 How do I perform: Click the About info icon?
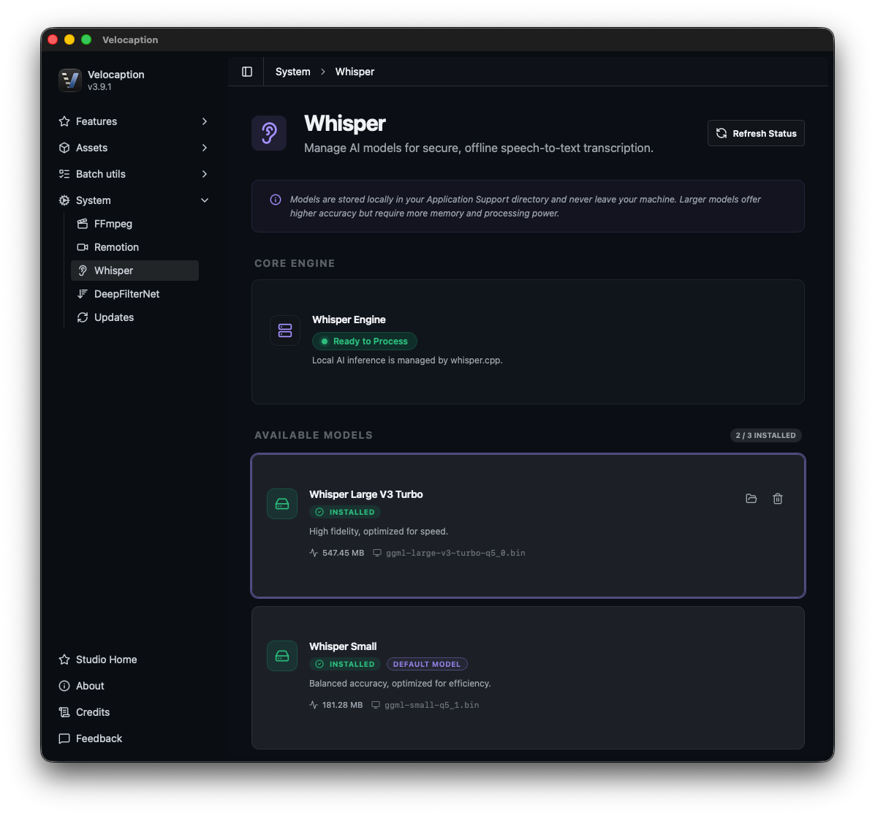[64, 685]
